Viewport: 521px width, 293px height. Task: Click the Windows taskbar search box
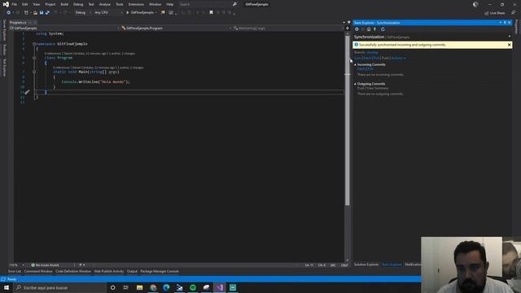[x=59, y=287]
